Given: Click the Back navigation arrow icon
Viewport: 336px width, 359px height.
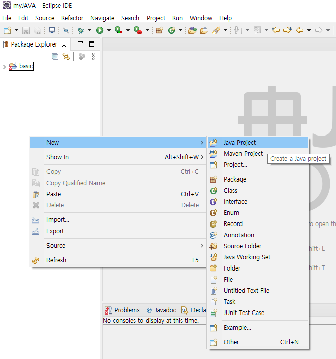Looking at the screenshot, I should pos(300,30).
